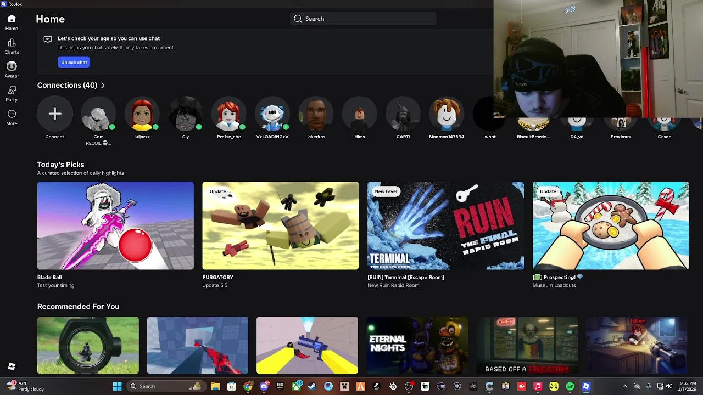Open the Blade Ball thumbnail
Screen dimensions: 703x395
click(x=115, y=225)
